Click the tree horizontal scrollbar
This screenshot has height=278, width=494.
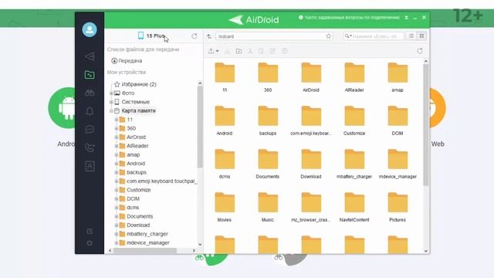[145, 250]
